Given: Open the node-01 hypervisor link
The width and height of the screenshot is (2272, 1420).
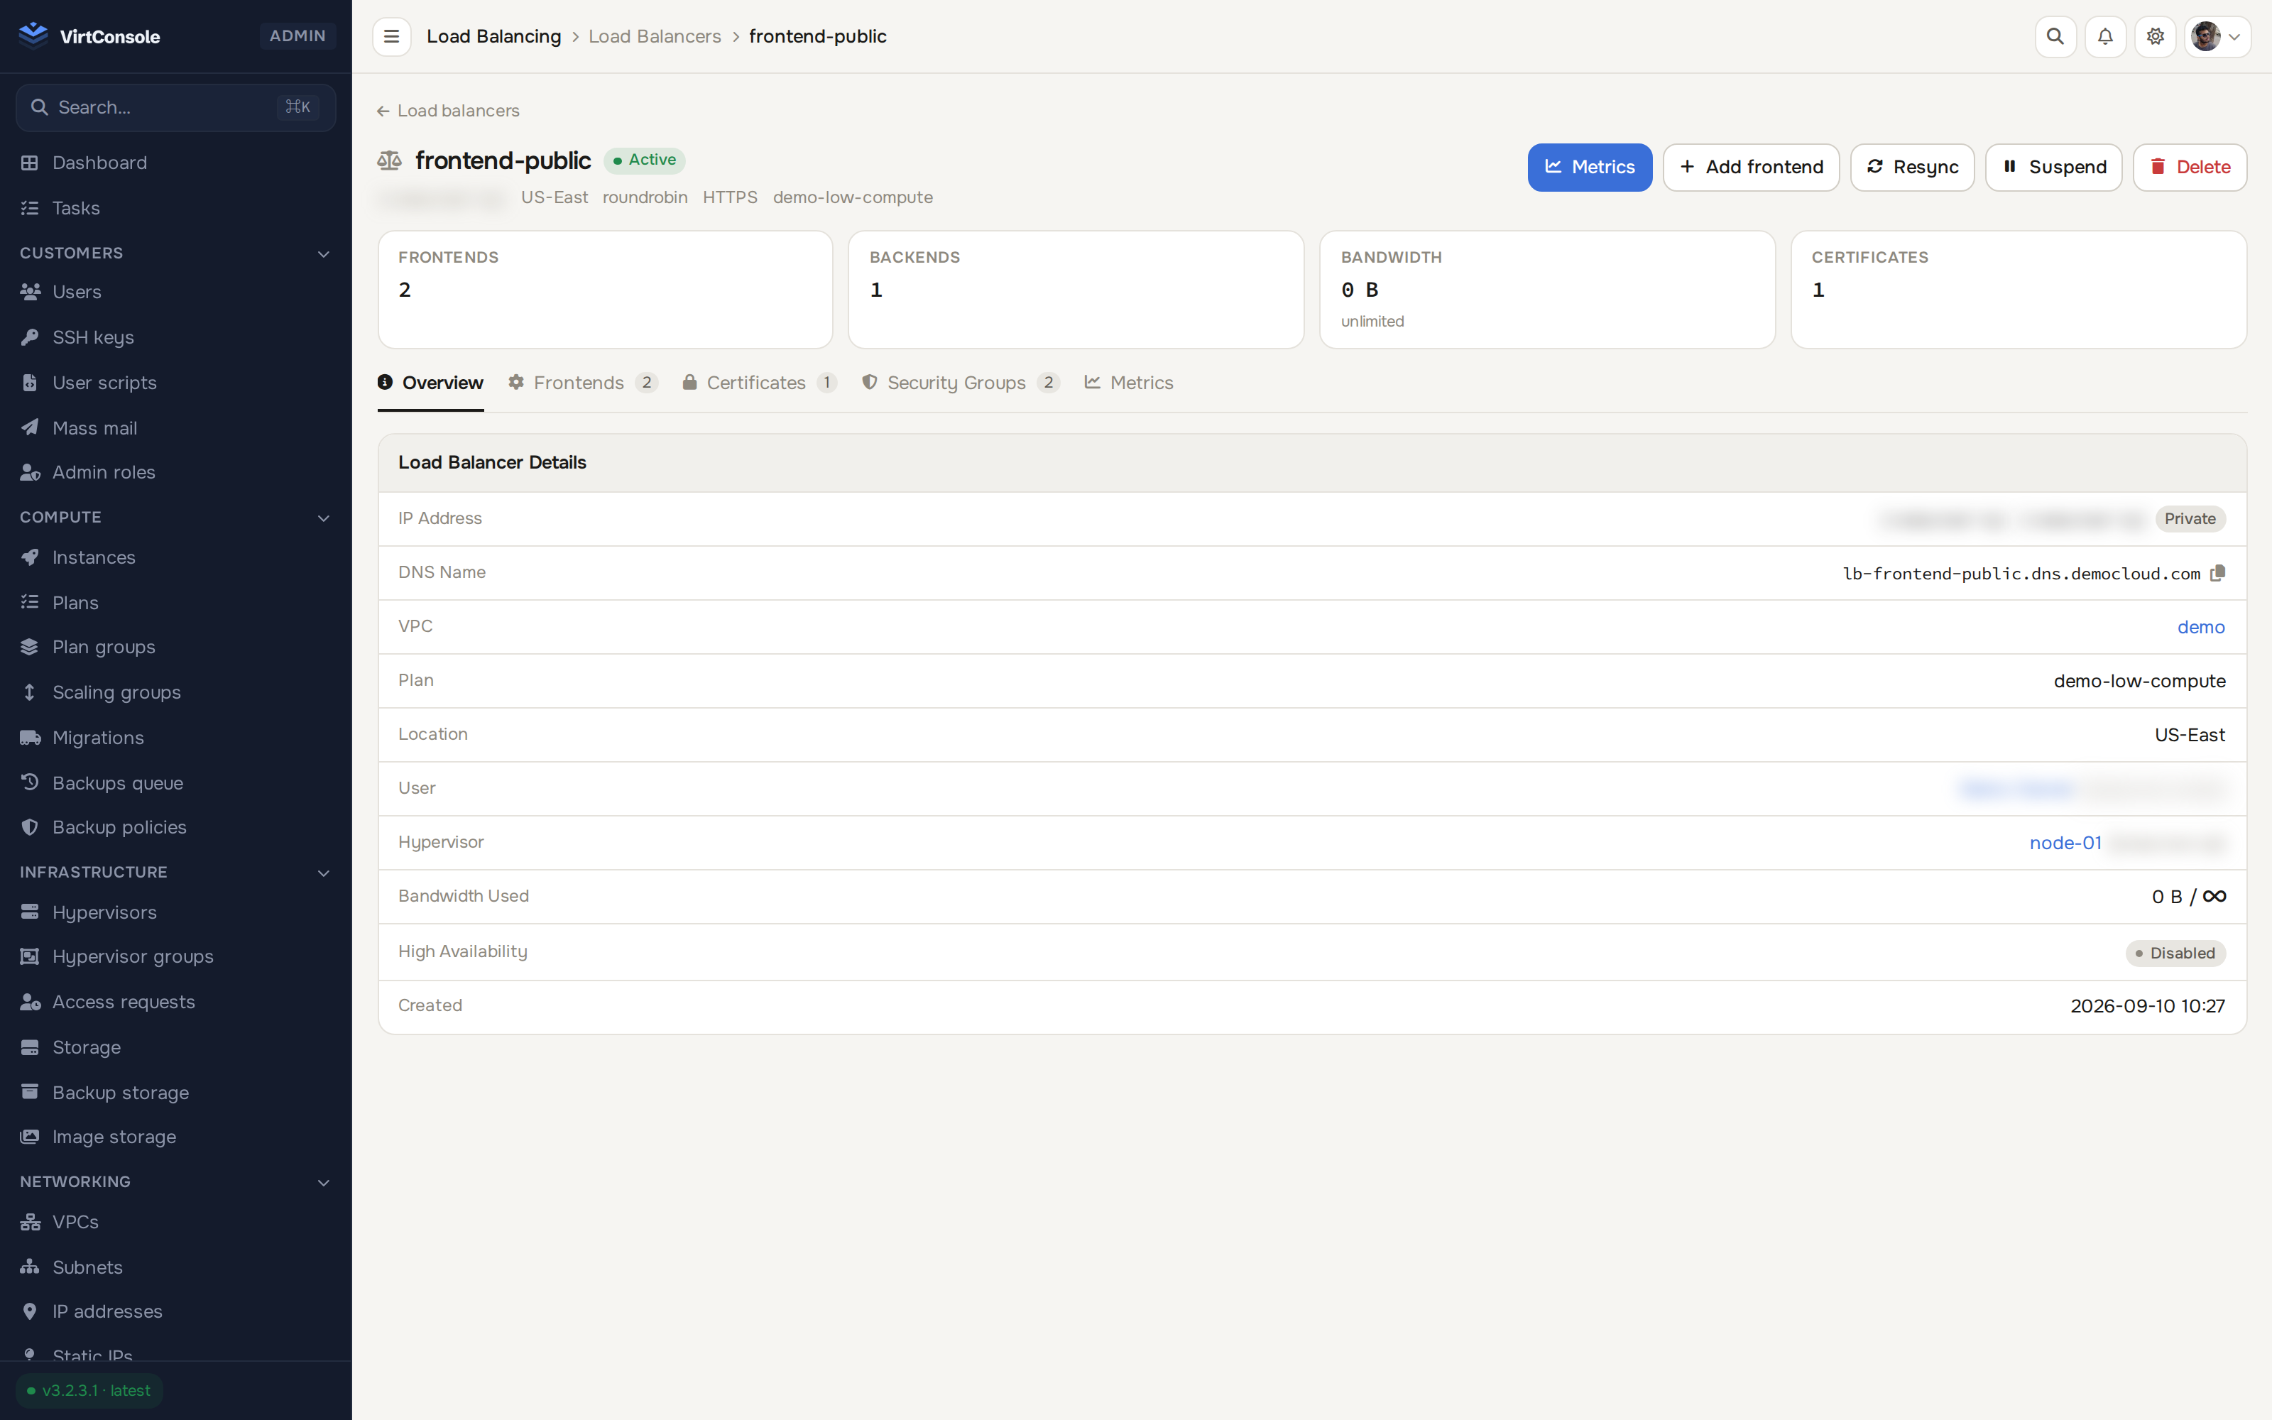Looking at the screenshot, I should coord(2065,843).
